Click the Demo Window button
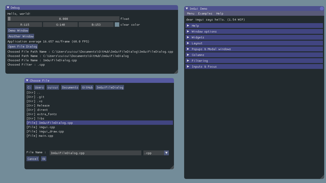 point(18,30)
